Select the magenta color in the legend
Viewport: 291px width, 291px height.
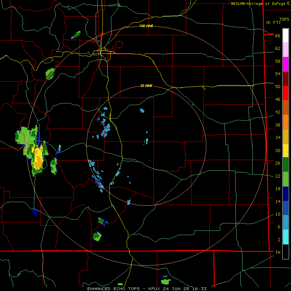click(x=286, y=64)
